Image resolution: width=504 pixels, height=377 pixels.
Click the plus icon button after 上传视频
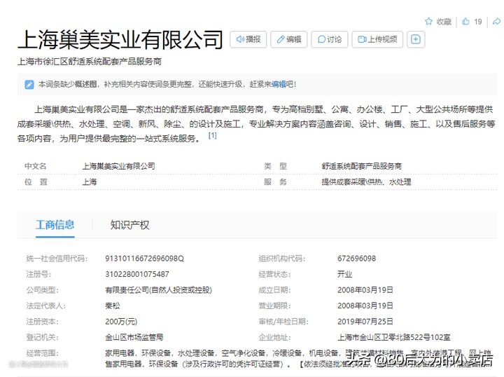click(x=416, y=39)
